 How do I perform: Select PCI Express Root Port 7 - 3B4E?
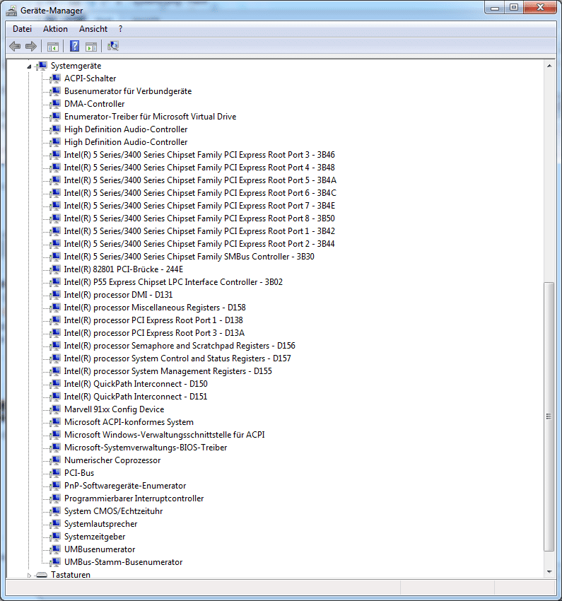[199, 206]
